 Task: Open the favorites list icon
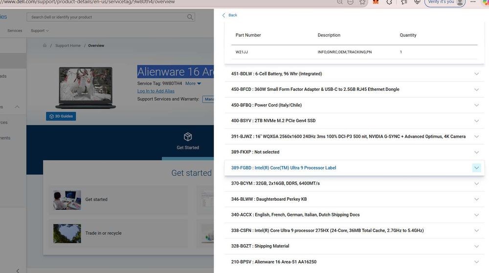pos(404,2)
